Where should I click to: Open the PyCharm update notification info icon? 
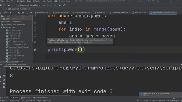[141, 94]
